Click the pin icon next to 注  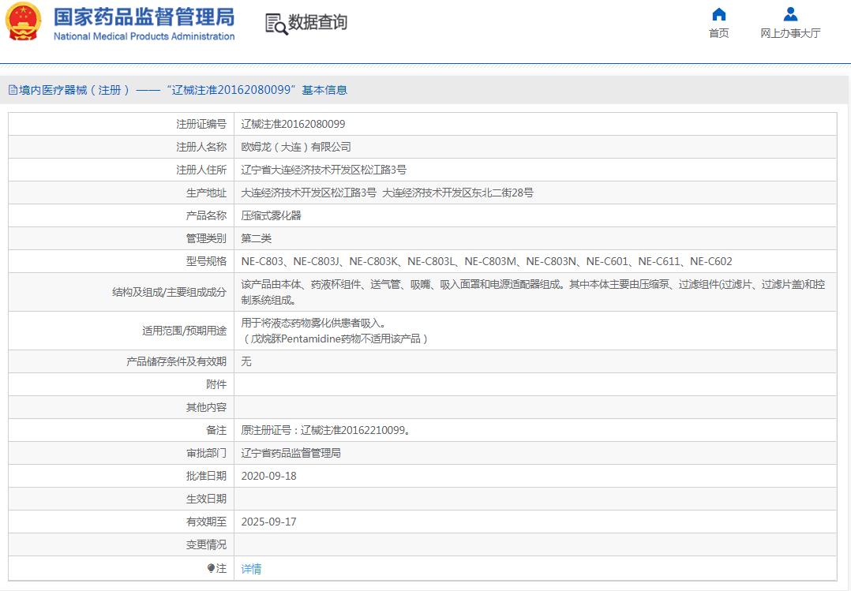click(x=209, y=568)
